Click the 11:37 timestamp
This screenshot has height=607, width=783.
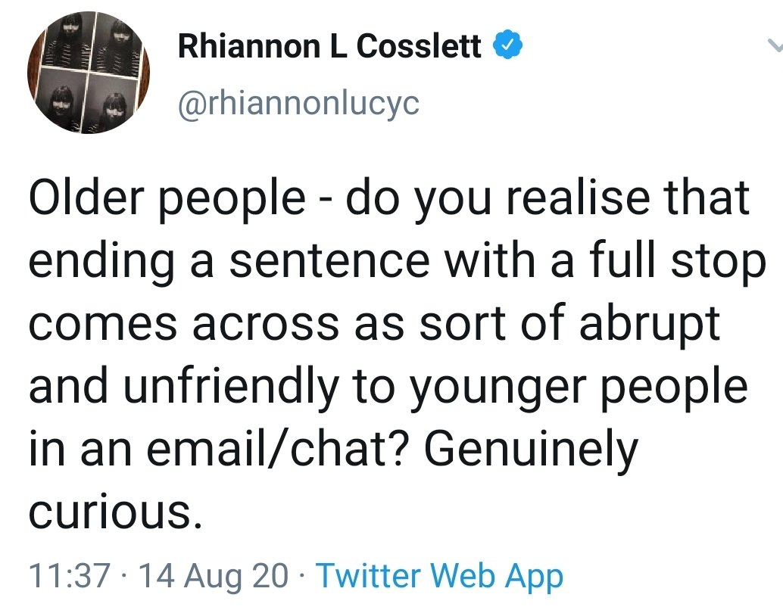click(70, 575)
